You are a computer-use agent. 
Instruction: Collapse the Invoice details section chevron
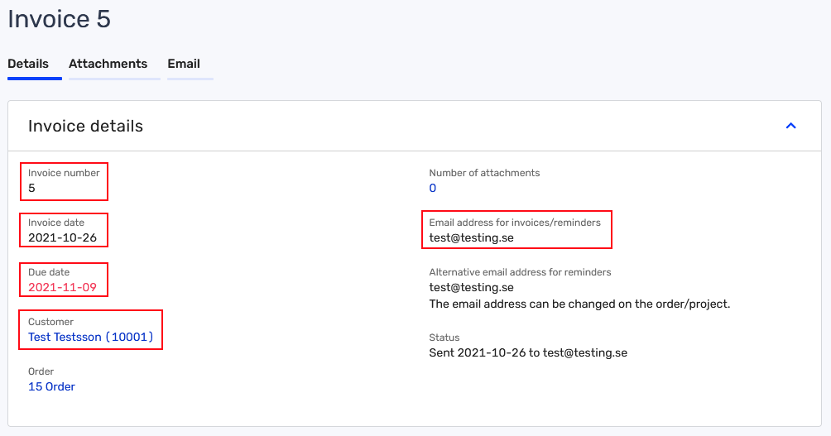point(790,126)
